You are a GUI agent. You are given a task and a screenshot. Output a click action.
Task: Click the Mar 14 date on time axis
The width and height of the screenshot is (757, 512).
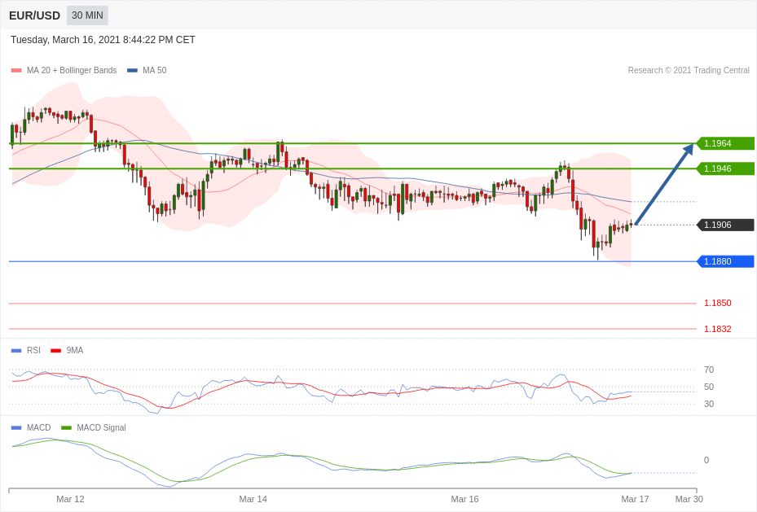click(x=253, y=499)
